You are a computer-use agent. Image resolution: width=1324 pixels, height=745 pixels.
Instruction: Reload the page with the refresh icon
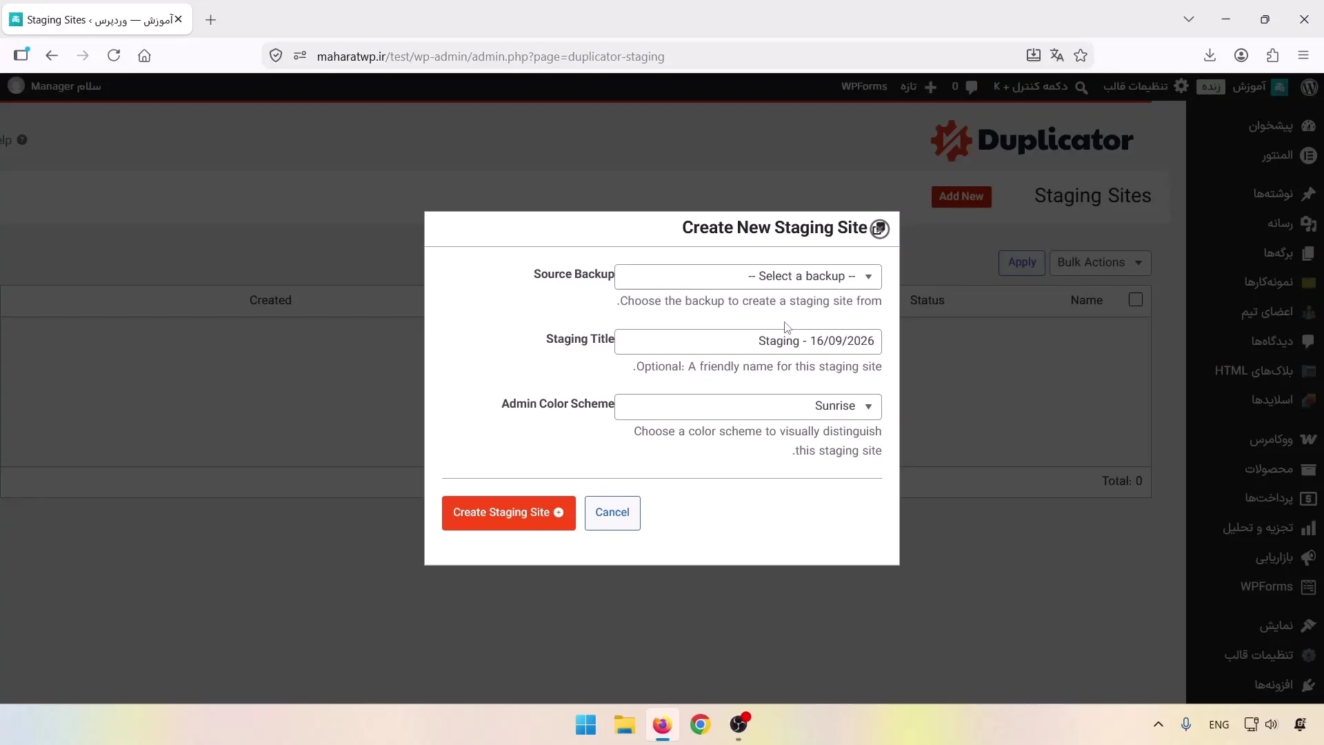(x=114, y=56)
